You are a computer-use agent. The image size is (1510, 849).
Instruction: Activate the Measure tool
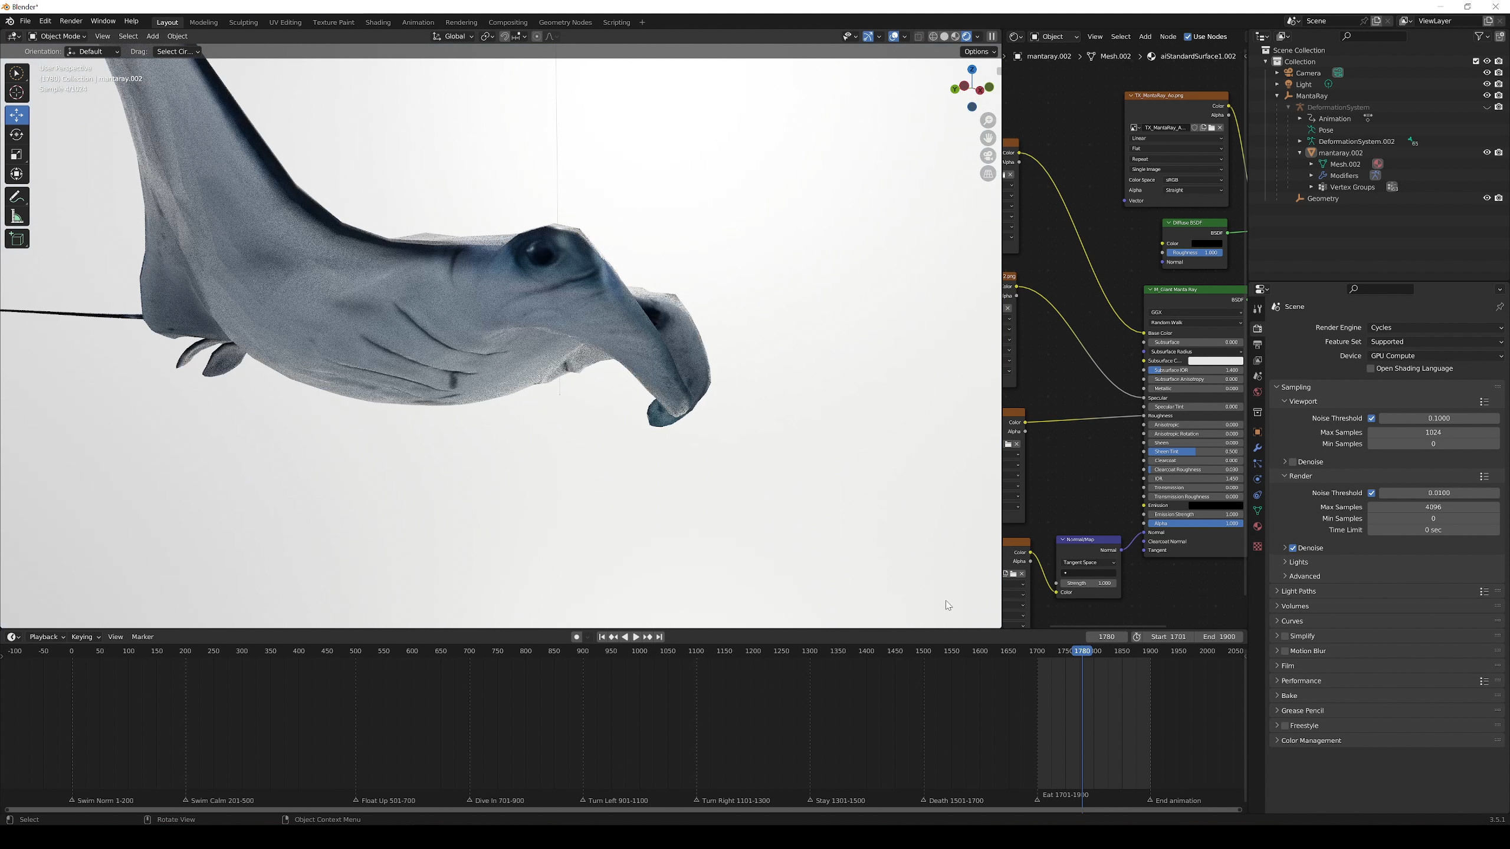(17, 218)
